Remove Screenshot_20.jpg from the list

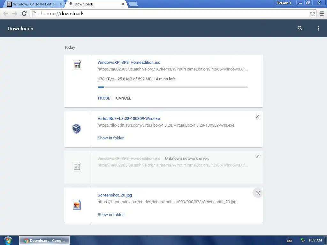click(258, 193)
